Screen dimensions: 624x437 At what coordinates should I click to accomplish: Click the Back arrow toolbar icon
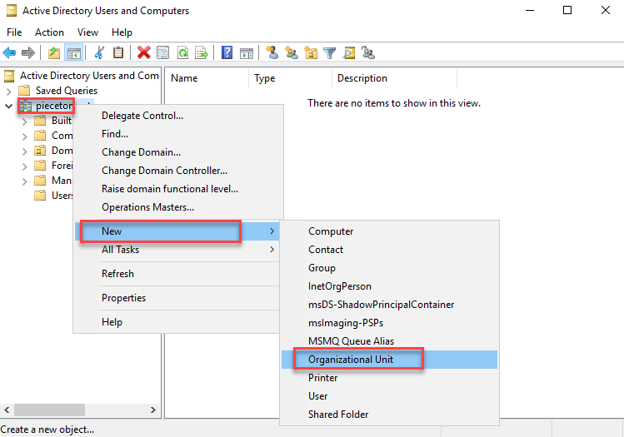[x=9, y=52]
